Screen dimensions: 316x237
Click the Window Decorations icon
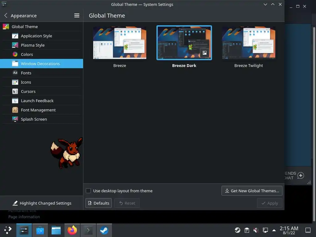coord(15,64)
